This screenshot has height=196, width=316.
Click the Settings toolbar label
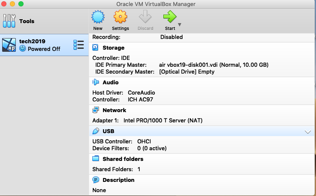click(121, 28)
